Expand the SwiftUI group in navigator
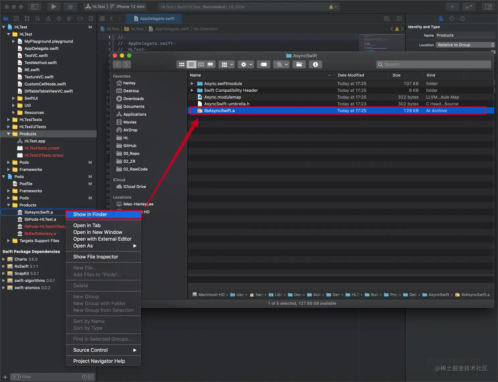The image size is (498, 382). (14, 98)
